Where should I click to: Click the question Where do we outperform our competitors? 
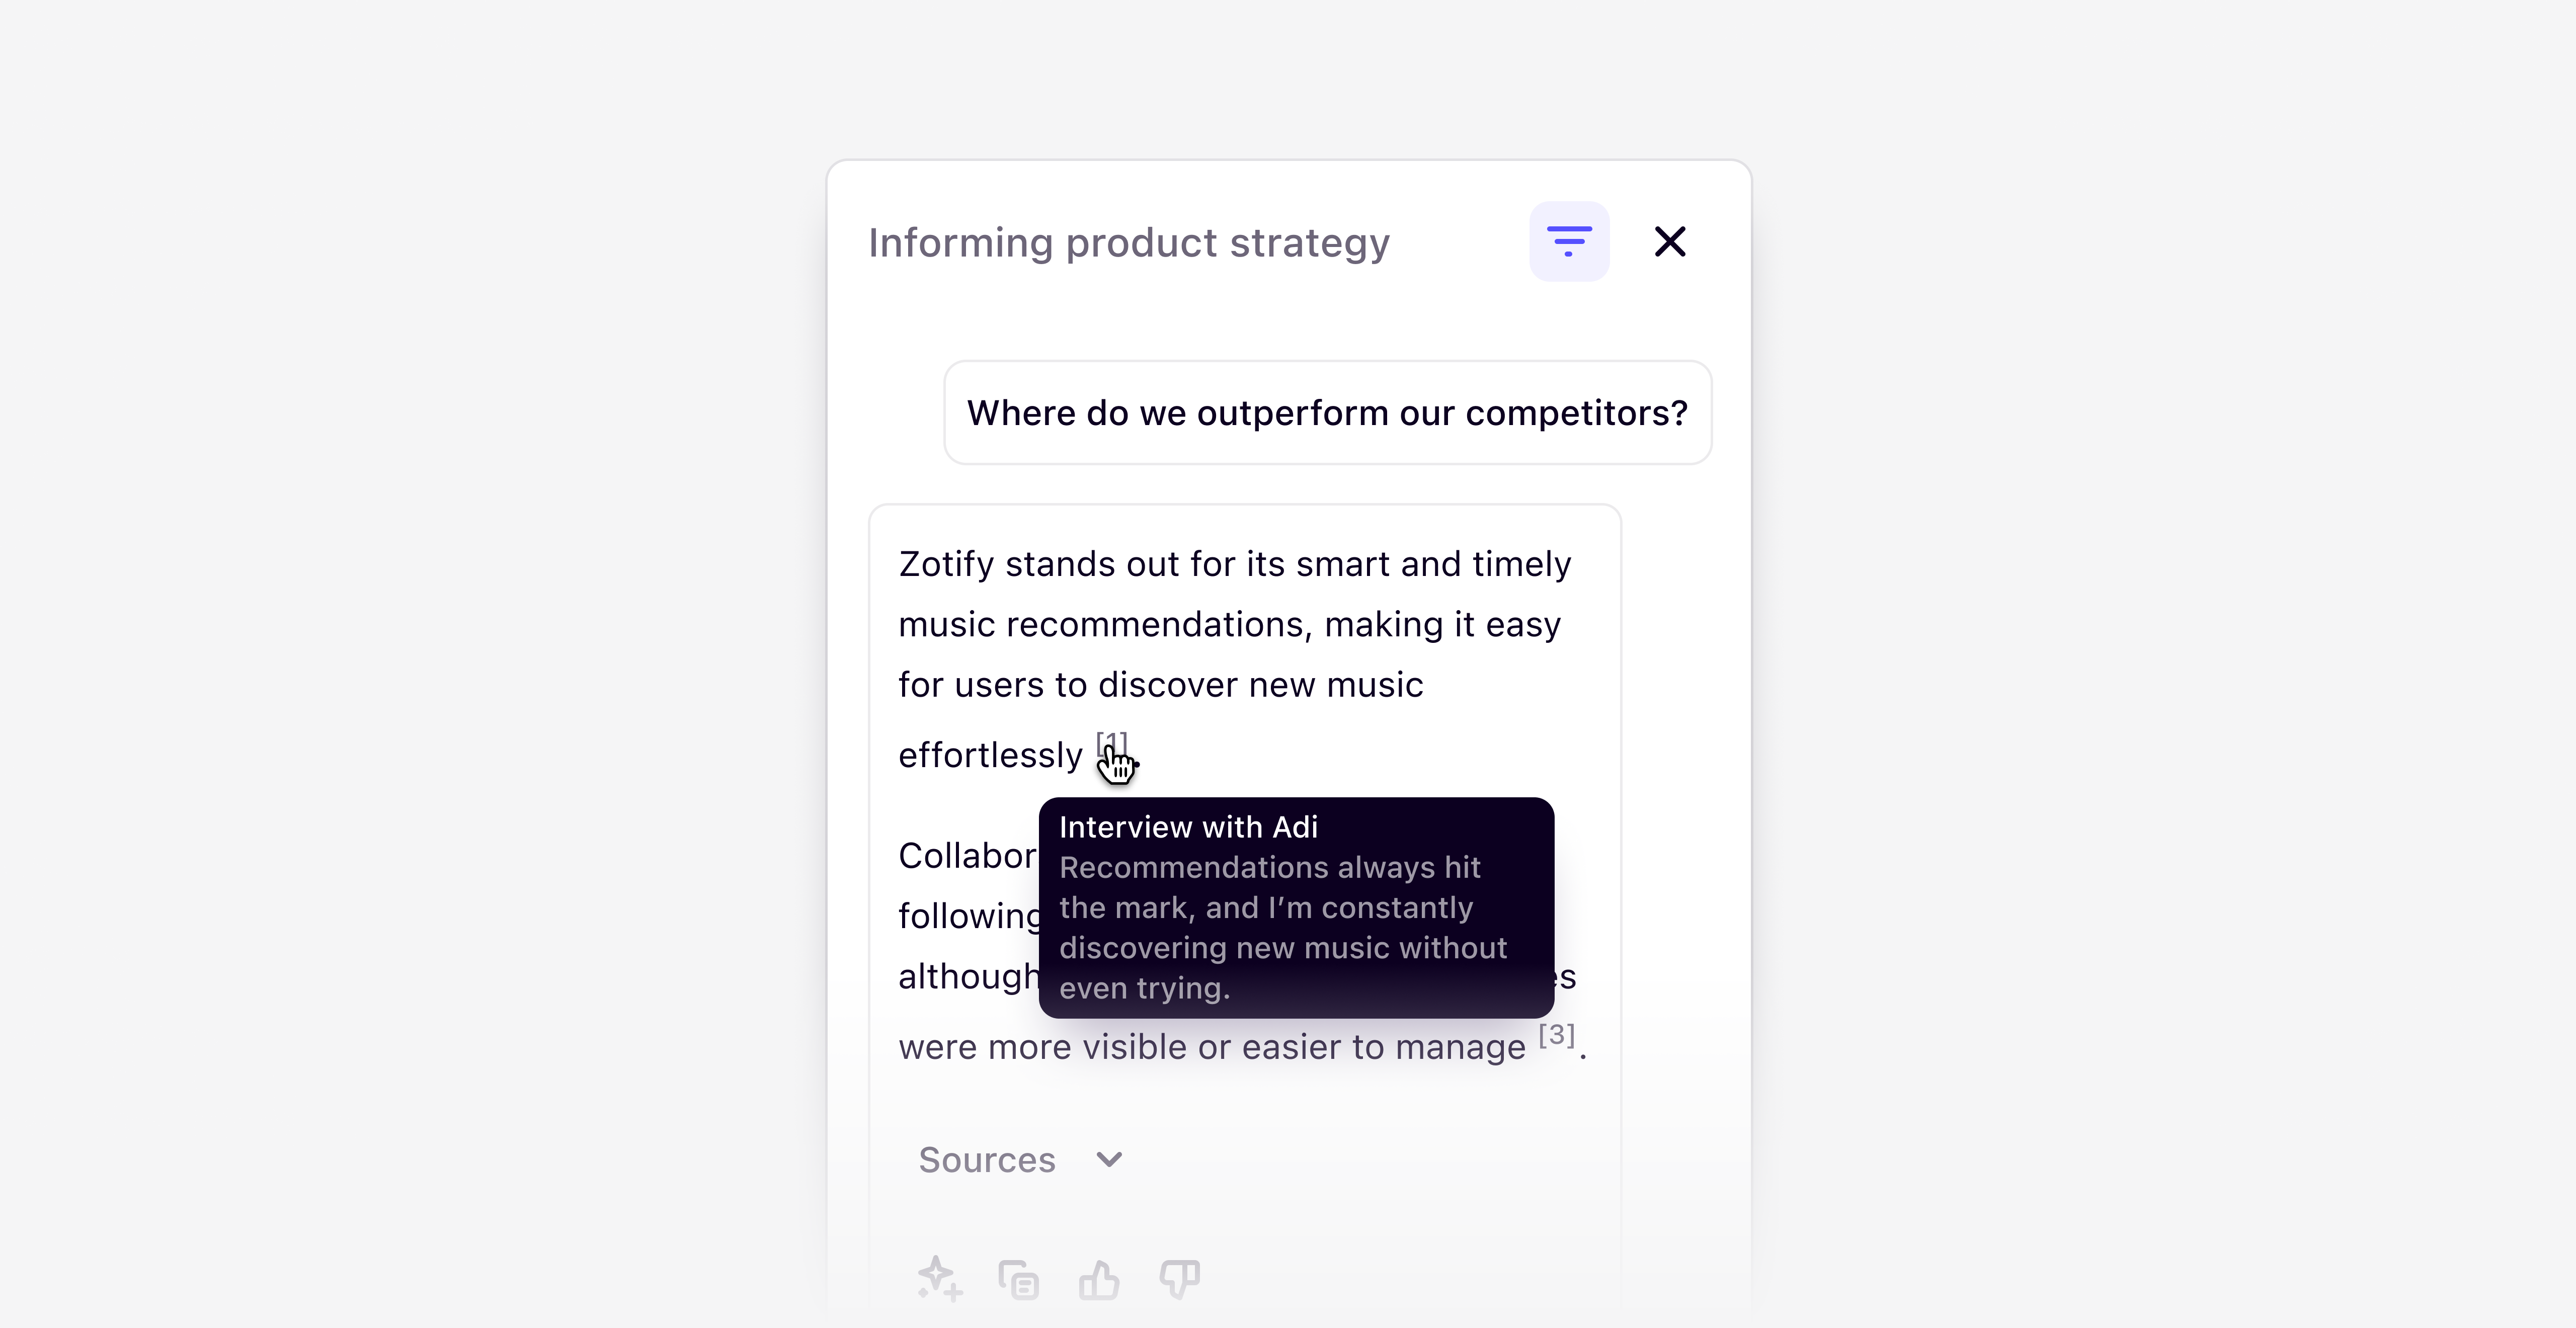pos(1326,412)
